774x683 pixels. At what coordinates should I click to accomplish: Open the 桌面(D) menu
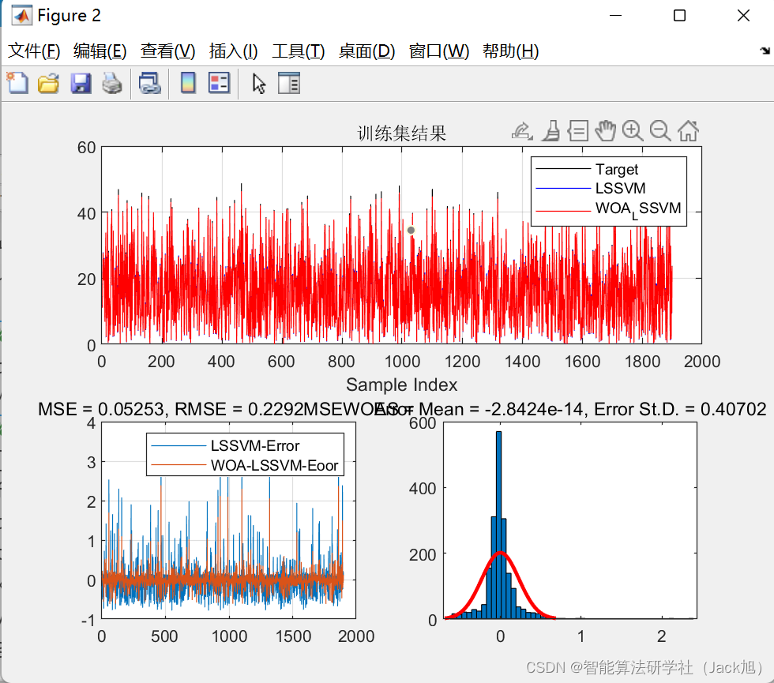pyautogui.click(x=367, y=51)
